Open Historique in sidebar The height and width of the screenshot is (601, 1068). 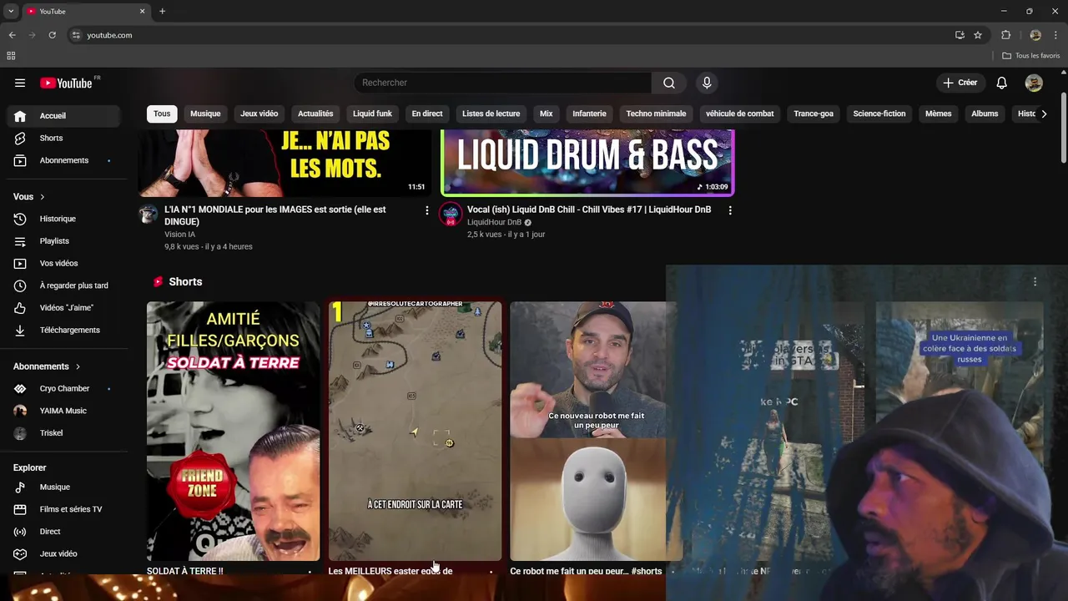63,219
